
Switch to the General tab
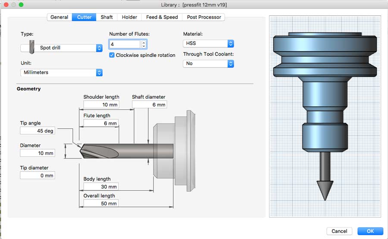(59, 17)
